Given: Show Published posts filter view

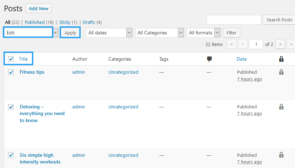Looking at the screenshot, I should (34, 22).
